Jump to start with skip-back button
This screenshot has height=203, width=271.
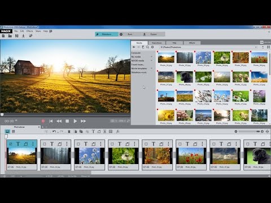coord(51,121)
